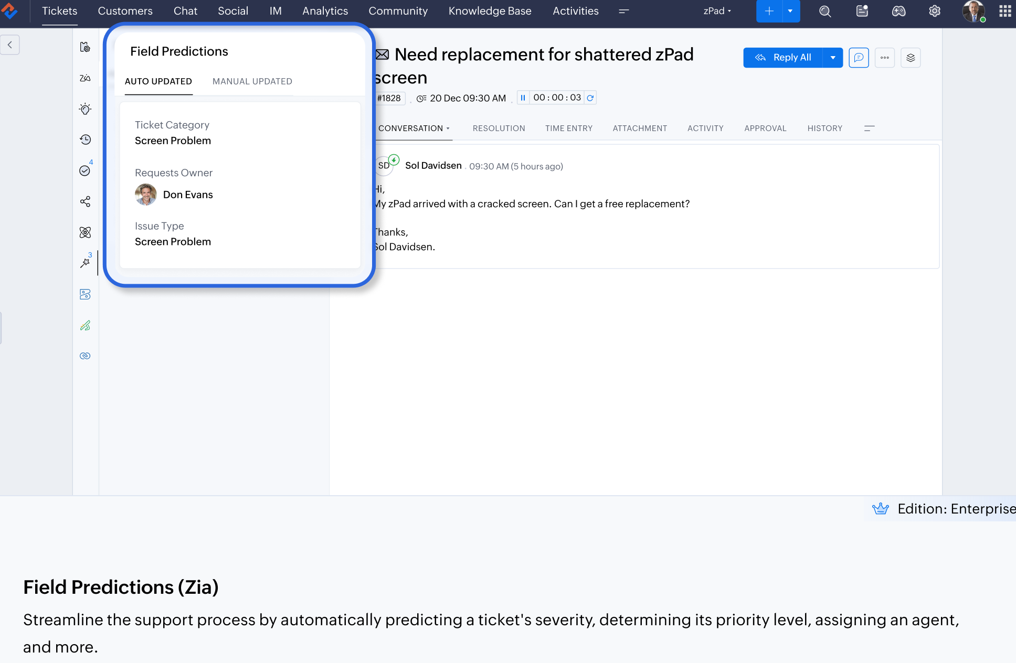Open the field predictions wand icon
The image size is (1016, 663).
(85, 263)
